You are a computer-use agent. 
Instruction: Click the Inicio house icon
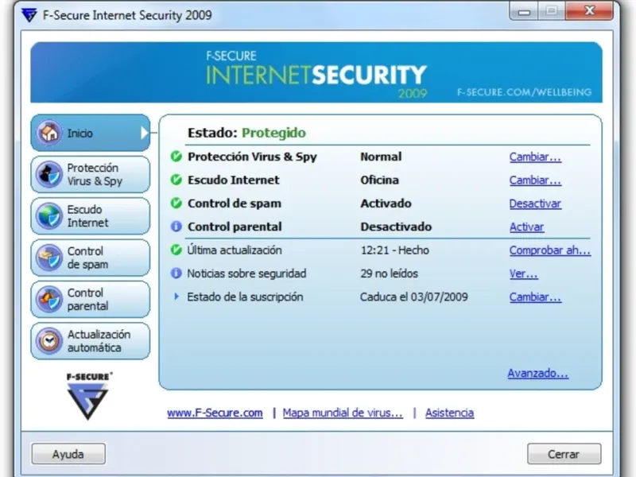(x=49, y=133)
